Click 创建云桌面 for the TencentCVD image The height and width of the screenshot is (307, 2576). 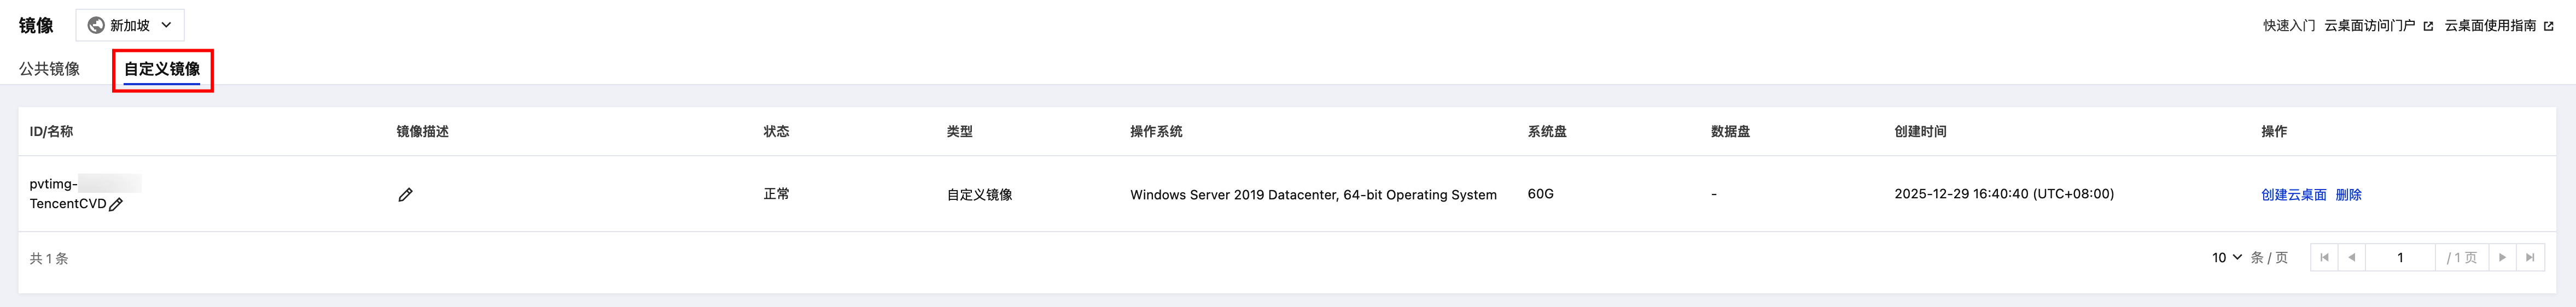[x=2293, y=195]
